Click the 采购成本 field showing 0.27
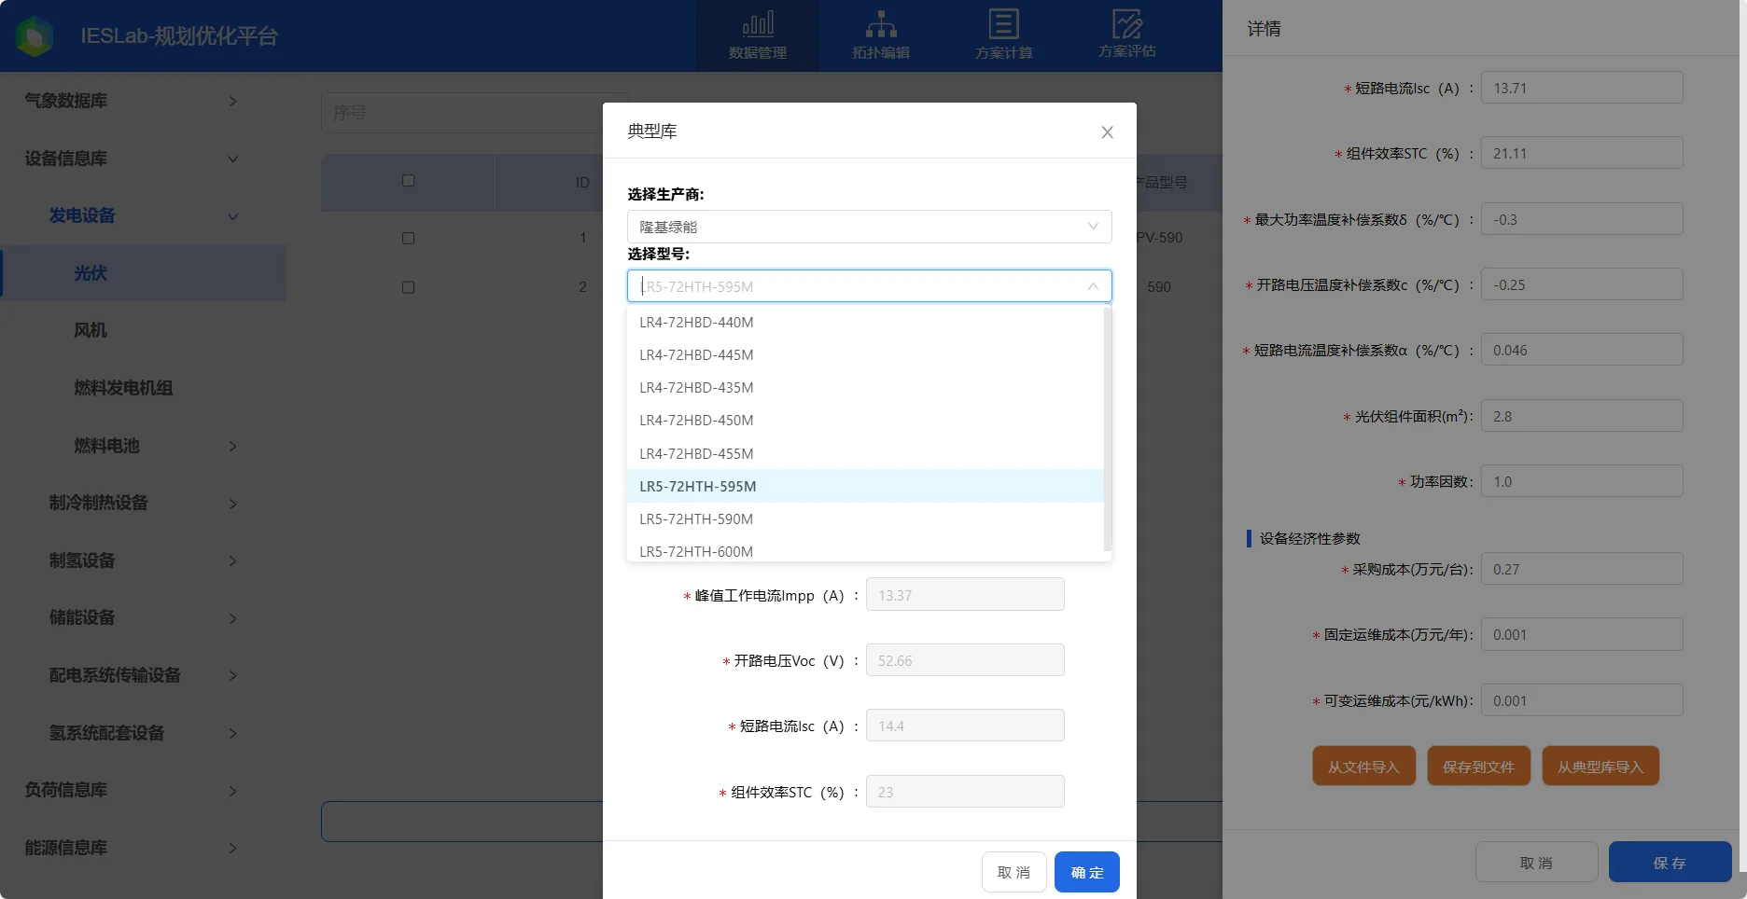1747x899 pixels. coord(1582,569)
